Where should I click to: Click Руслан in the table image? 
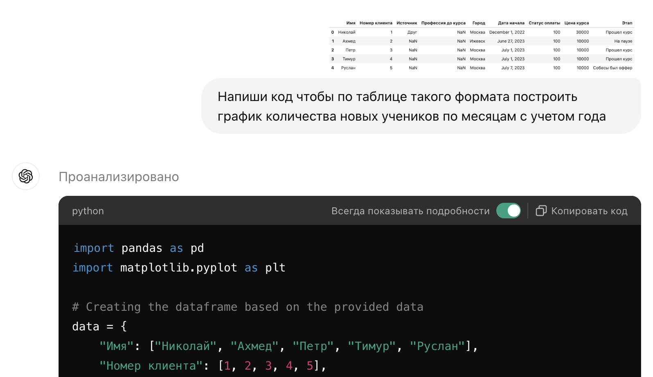pyautogui.click(x=348, y=68)
